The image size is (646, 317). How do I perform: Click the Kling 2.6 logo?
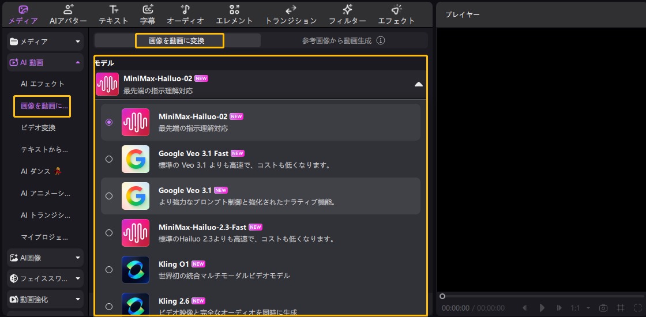pos(136,305)
